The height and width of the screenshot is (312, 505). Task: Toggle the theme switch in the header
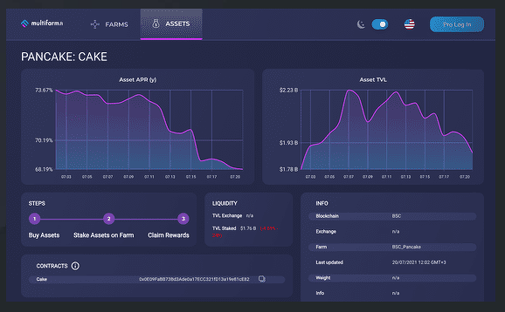pos(379,24)
